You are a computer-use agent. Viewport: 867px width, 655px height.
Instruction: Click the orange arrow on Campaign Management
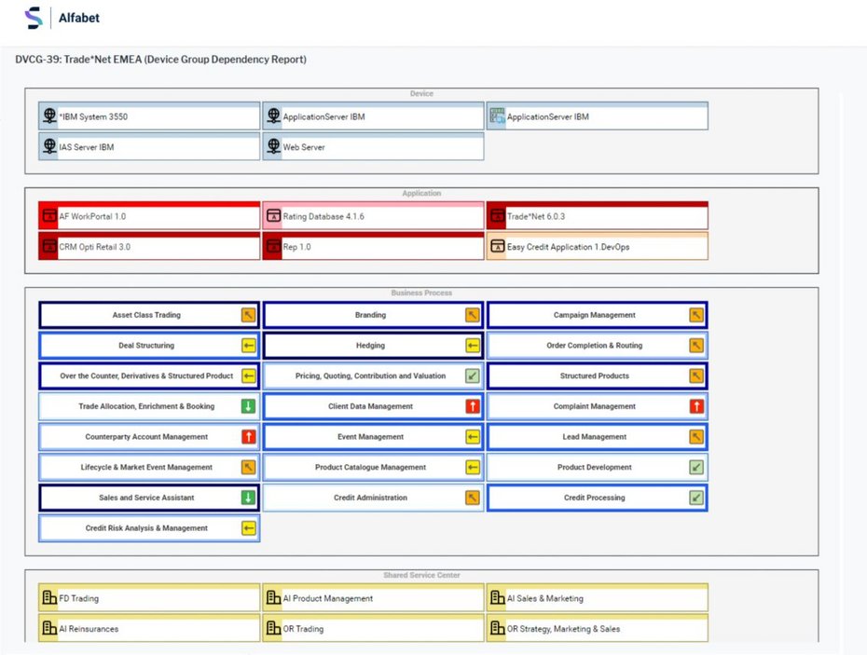click(x=696, y=315)
